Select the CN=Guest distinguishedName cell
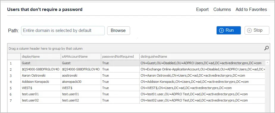Screen dimensions: 275x113 point(202,63)
